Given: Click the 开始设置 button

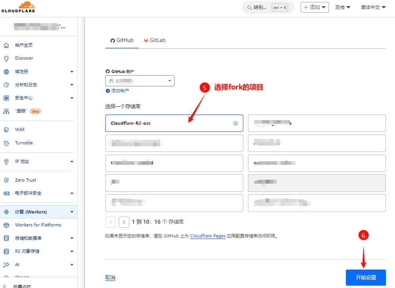Looking at the screenshot, I should [x=365, y=277].
